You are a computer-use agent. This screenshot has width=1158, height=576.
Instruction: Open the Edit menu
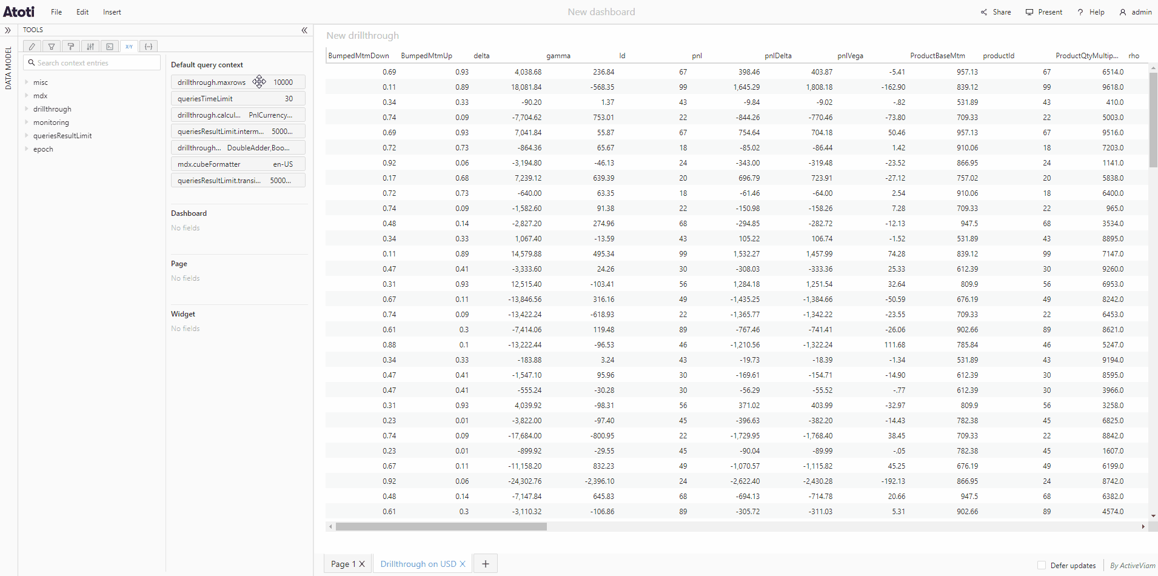click(x=82, y=12)
